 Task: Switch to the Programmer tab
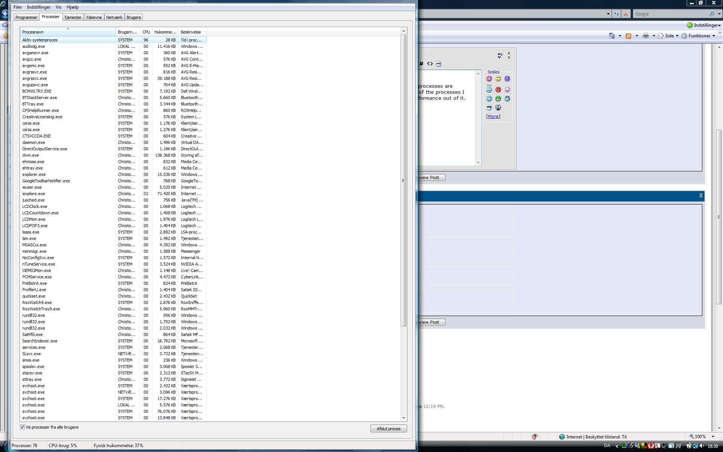coord(26,17)
